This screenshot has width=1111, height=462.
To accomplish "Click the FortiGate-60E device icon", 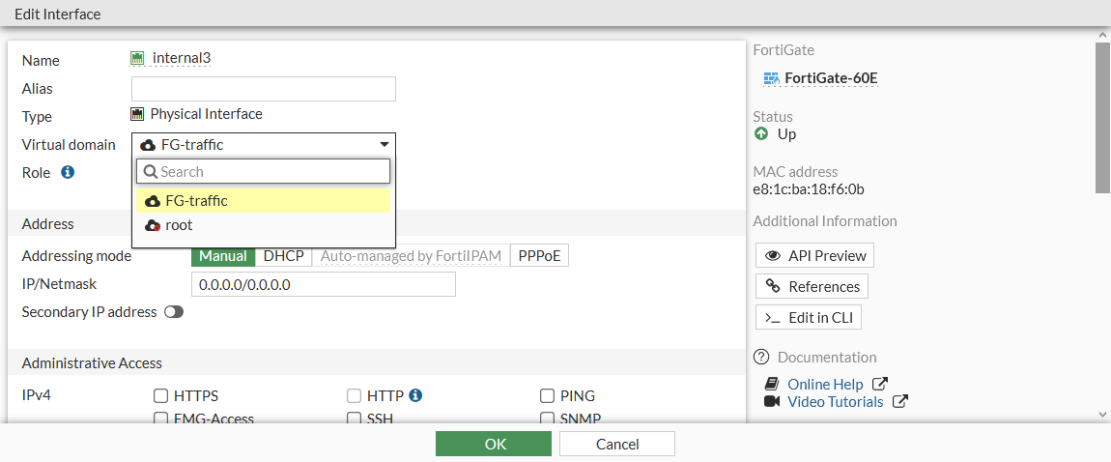I will (x=771, y=78).
